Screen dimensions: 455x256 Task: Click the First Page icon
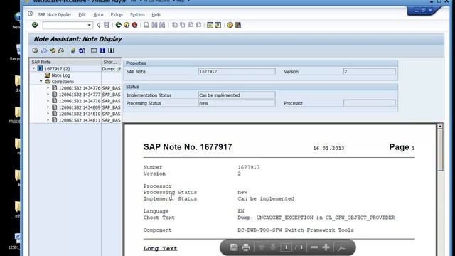point(175,25)
